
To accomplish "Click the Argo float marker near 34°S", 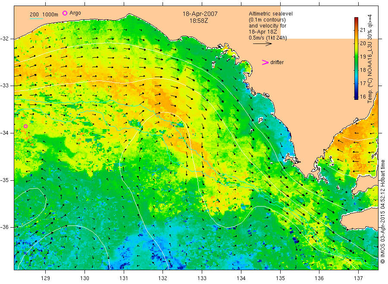I will click(x=25, y=126).
